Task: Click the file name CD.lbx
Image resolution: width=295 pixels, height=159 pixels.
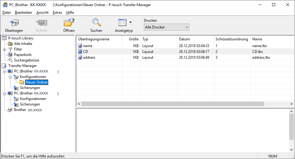Action: tap(257, 52)
